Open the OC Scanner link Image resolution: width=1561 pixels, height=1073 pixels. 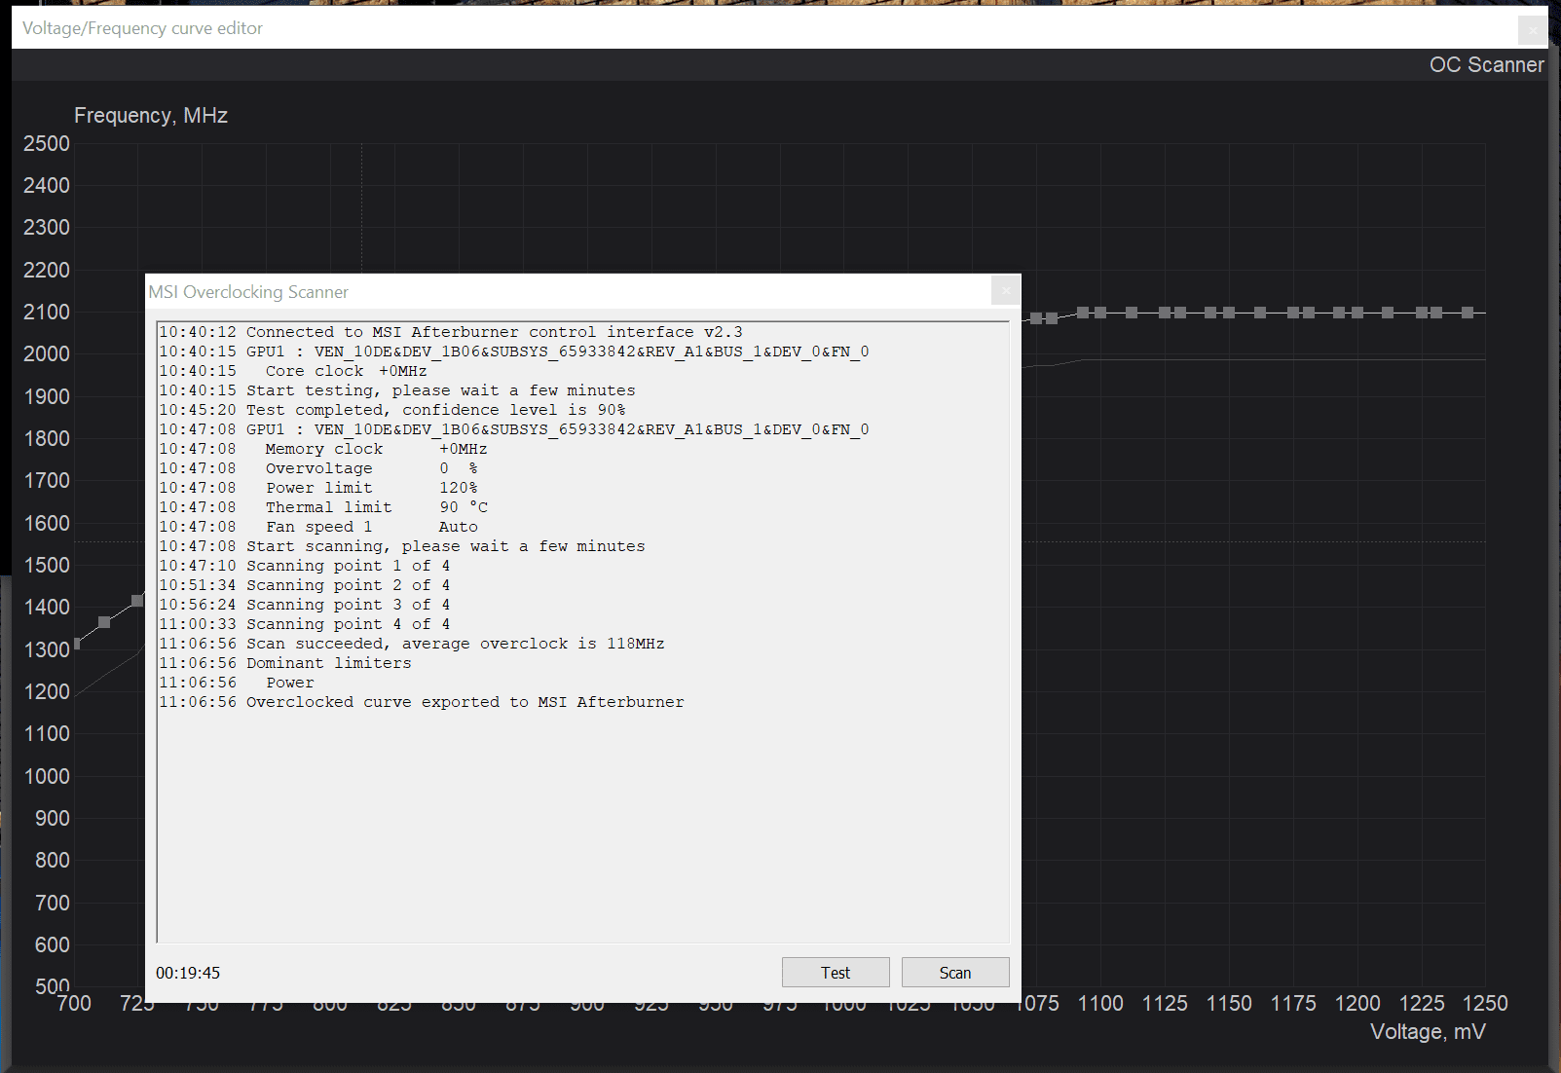tap(1486, 65)
